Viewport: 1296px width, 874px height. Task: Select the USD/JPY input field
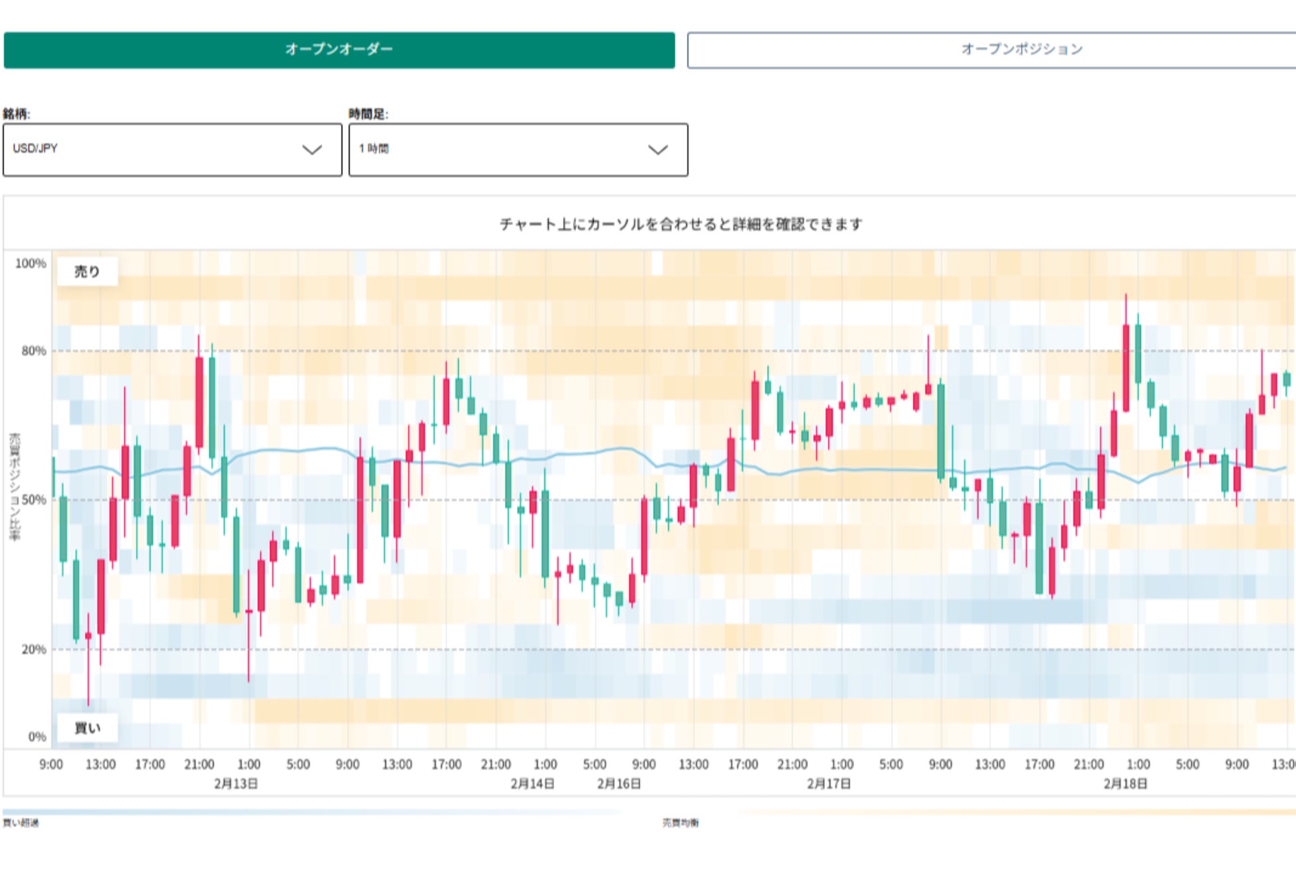tap(100, 150)
